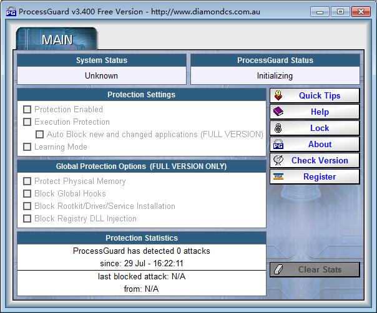Open the About dialog
Viewport: 377px width, 313px height.
pyautogui.click(x=315, y=144)
